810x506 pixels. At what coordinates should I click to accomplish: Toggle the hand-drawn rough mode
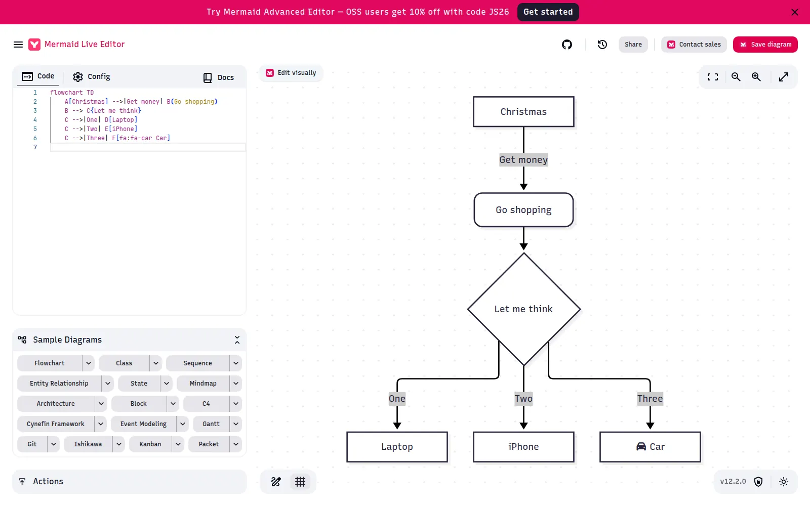click(276, 482)
